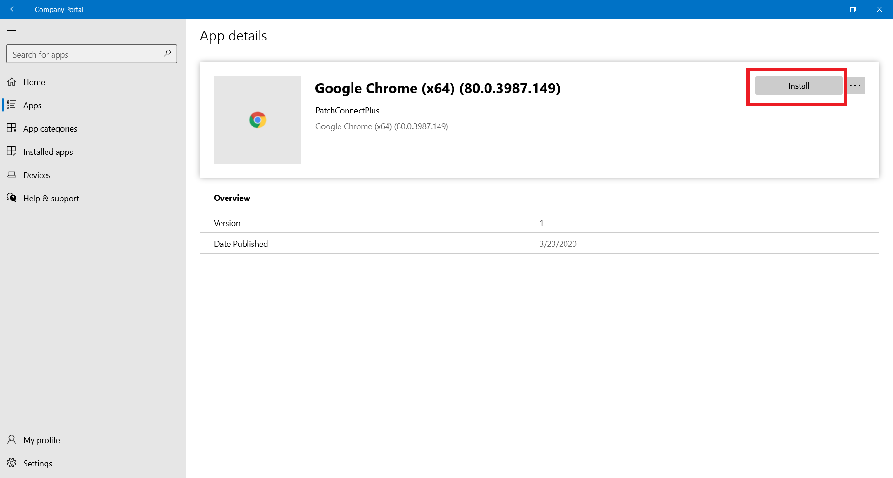Open the Apps section icon in sidebar
This screenshot has height=478, width=893.
pyautogui.click(x=12, y=105)
